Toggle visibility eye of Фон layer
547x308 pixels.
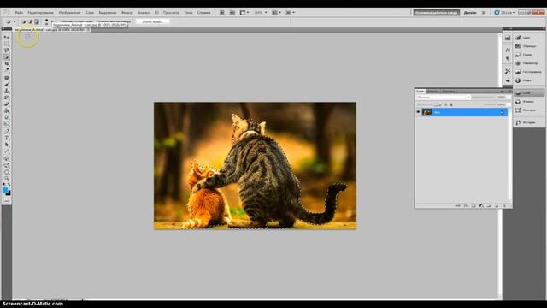(x=418, y=112)
